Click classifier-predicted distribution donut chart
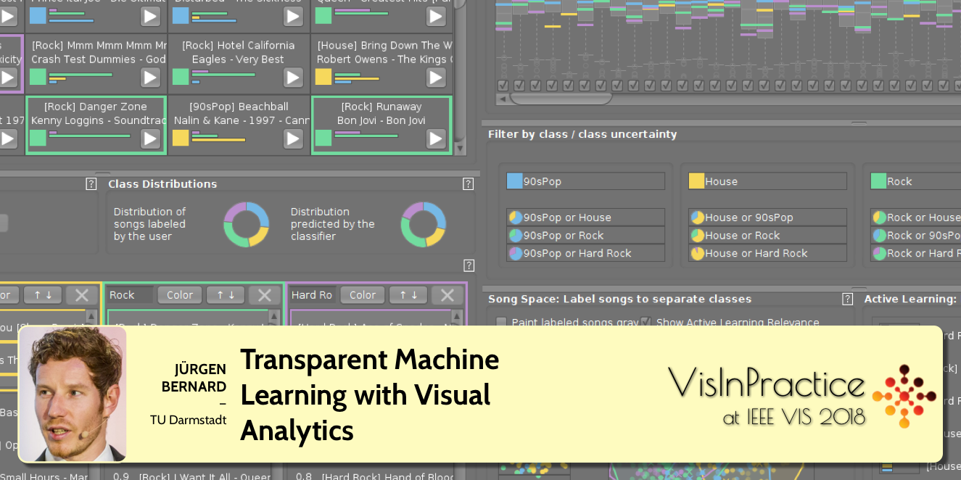The height and width of the screenshot is (480, 961). pyautogui.click(x=423, y=225)
